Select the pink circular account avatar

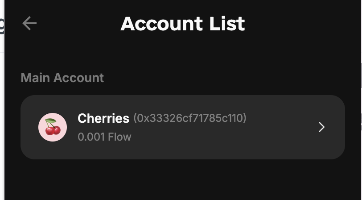(53, 127)
